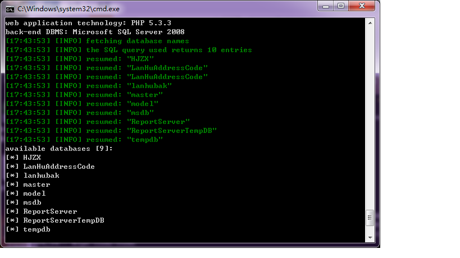Viewport: 460px width, 258px height.
Task: Click the window title C:\Windows\system32\cmd.exe
Action: [x=69, y=9]
